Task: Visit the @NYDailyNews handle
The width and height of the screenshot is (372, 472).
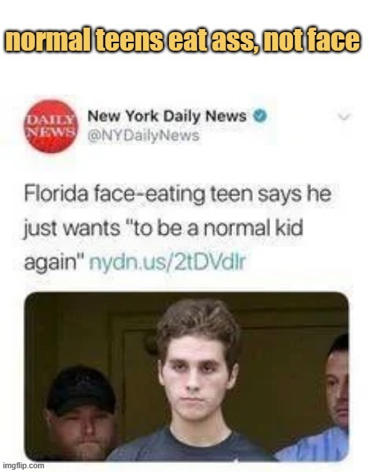Action: click(143, 136)
